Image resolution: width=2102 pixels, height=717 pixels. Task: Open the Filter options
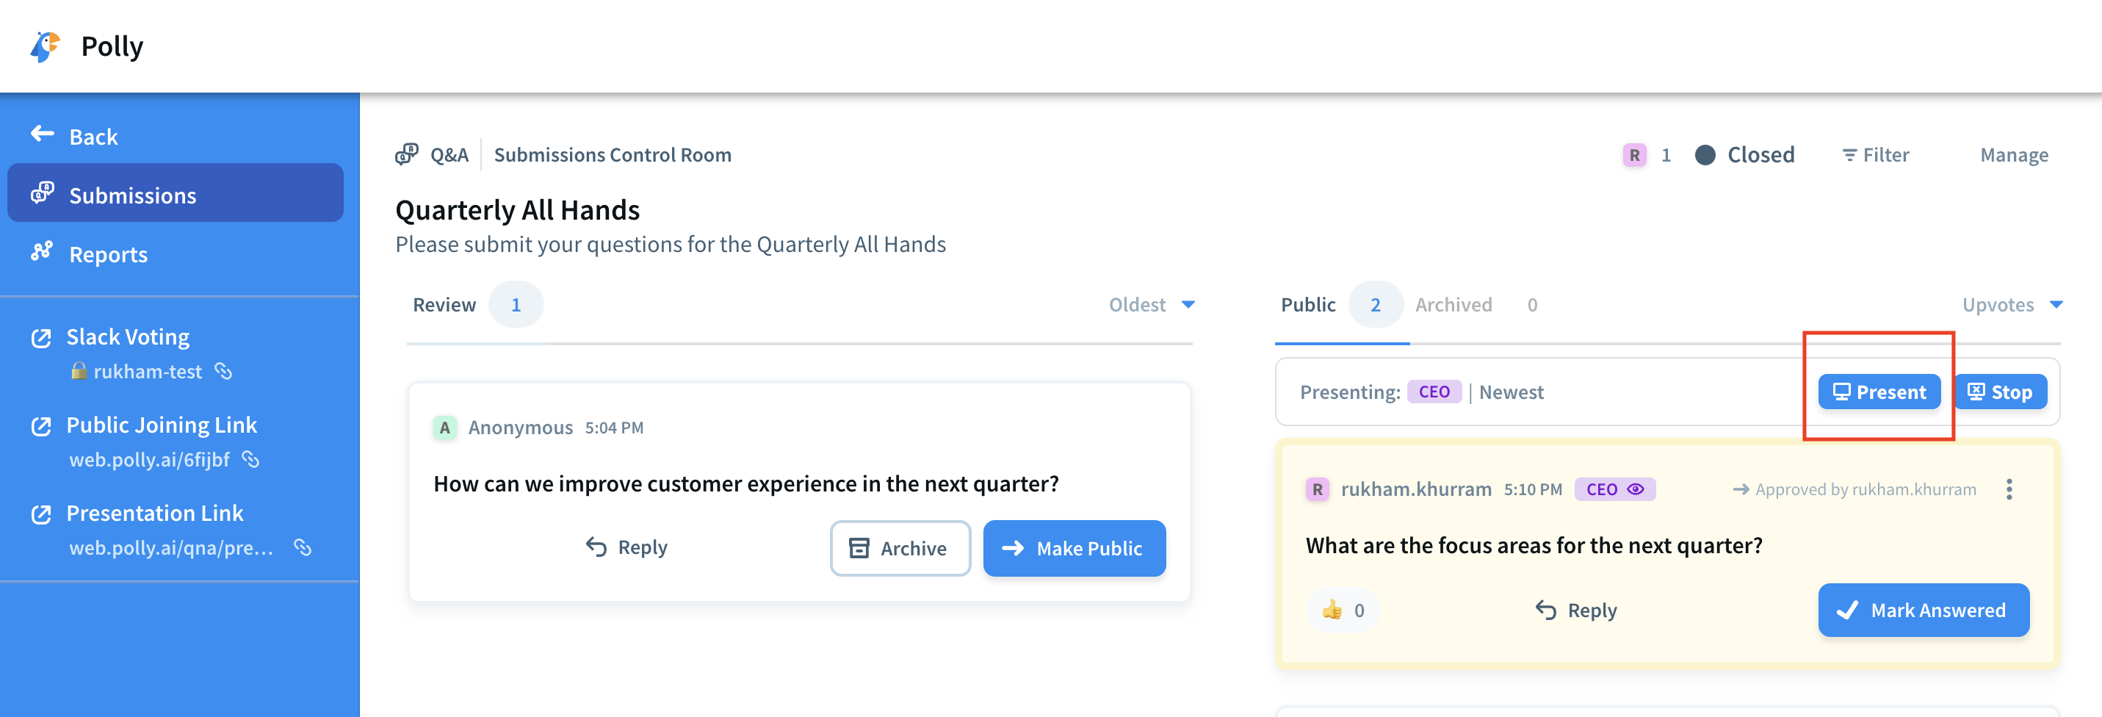[x=1875, y=155]
